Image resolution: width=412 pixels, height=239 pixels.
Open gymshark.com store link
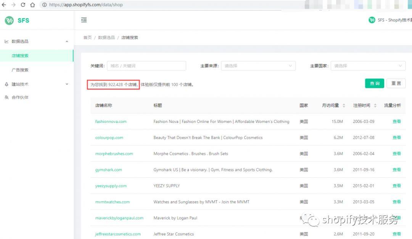[108, 170]
